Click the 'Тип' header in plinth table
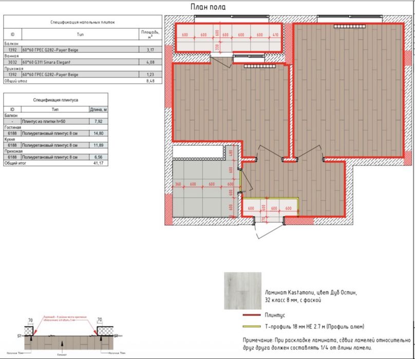415x359 pixels. 55,109
